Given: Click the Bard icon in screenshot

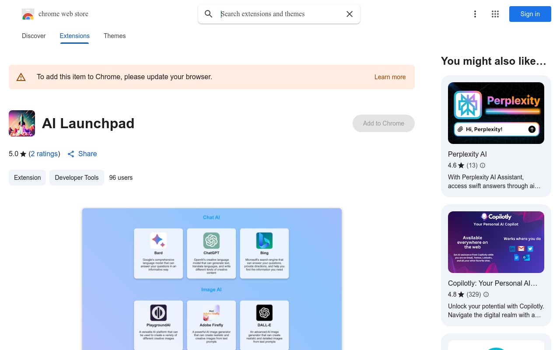Looking at the screenshot, I should (x=158, y=241).
